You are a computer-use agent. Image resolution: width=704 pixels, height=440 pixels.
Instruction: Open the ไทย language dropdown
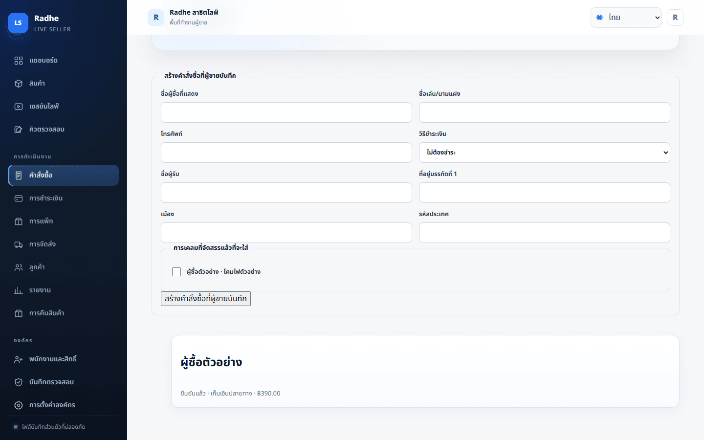pos(626,18)
